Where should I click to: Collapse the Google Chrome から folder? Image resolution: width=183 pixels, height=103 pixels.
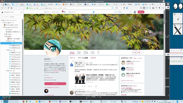click(x=3, y=27)
